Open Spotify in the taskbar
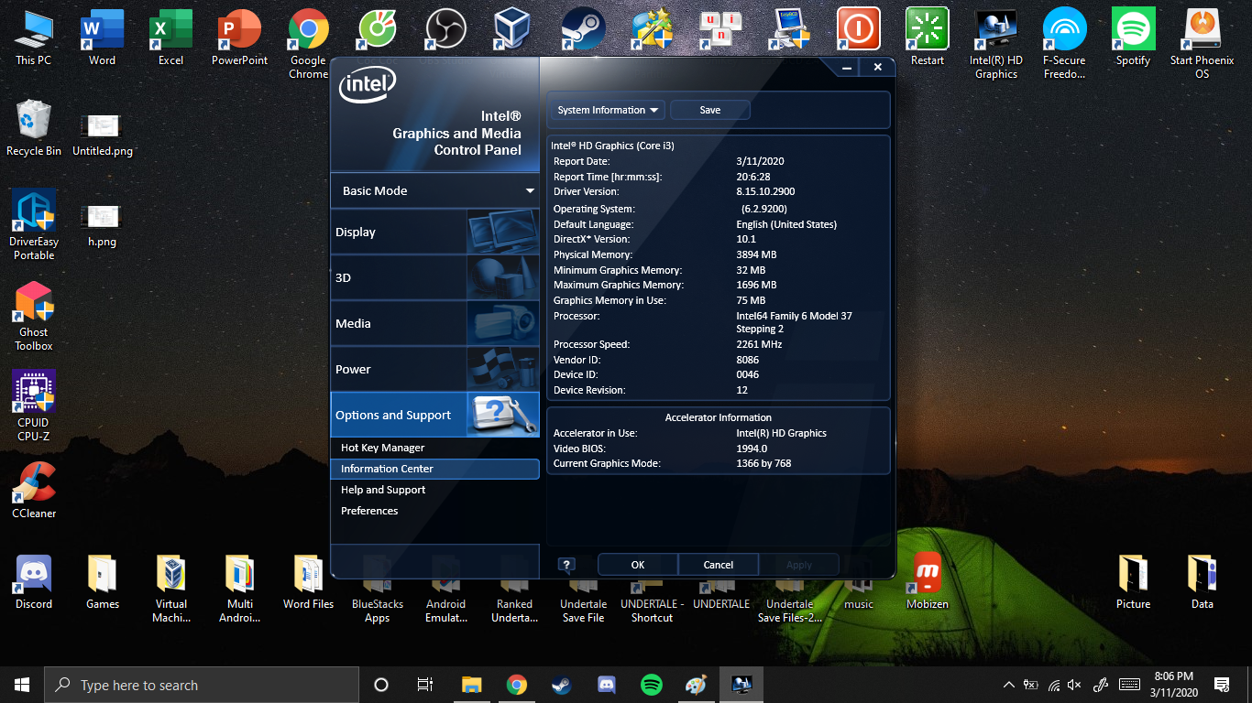1252x703 pixels. tap(652, 685)
